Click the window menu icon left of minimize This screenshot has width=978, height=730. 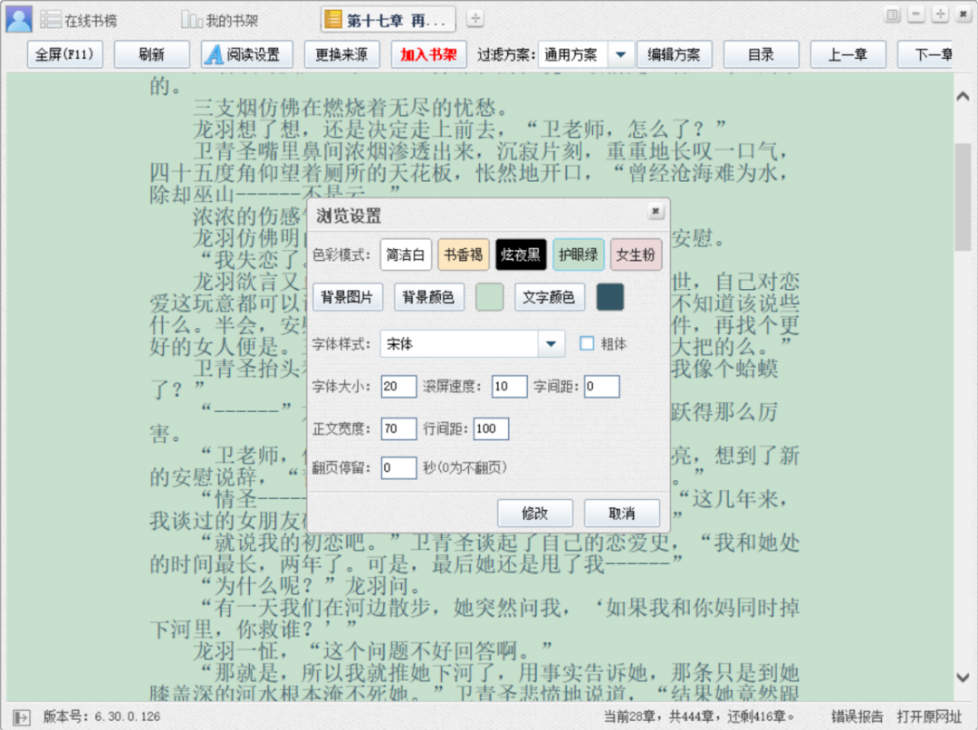tap(893, 14)
